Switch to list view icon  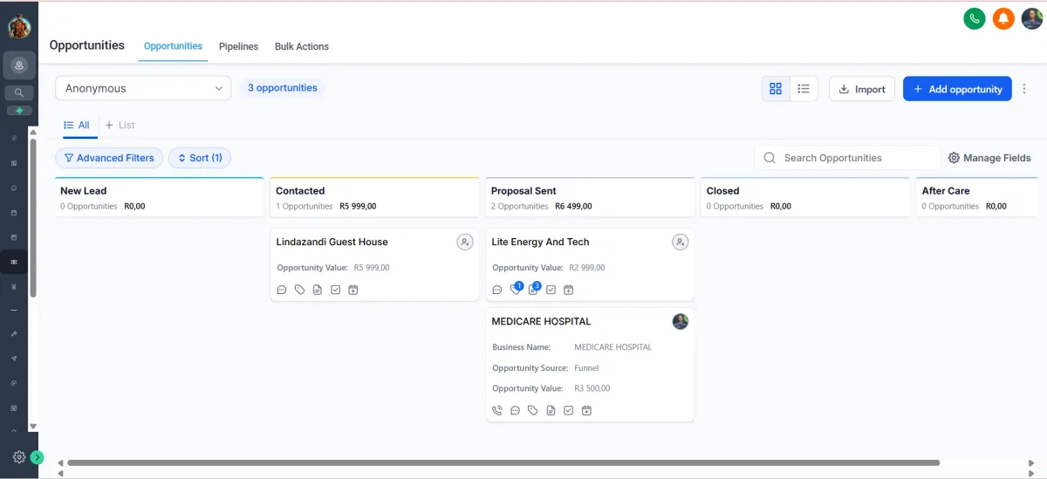(804, 89)
